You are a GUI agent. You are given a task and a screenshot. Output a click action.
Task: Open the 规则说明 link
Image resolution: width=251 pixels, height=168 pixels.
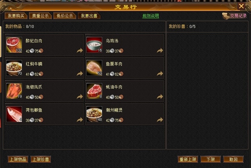(151, 16)
